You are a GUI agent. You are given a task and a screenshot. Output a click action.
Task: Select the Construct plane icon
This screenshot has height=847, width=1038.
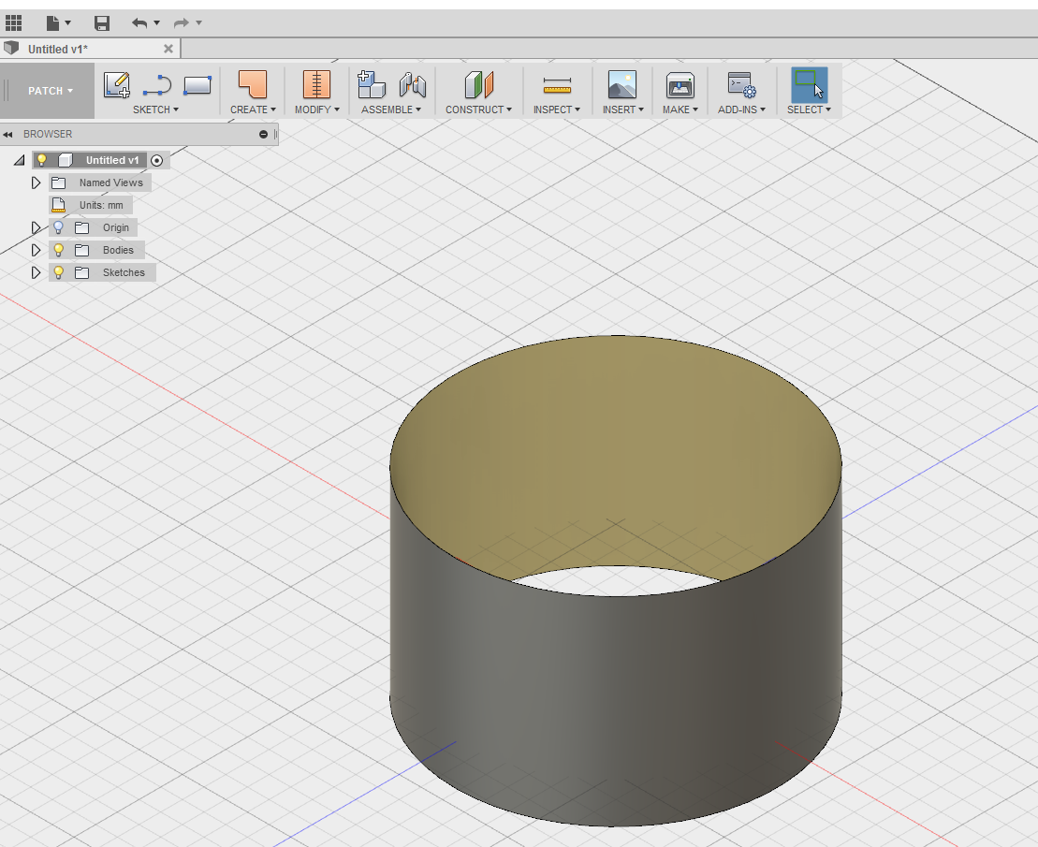click(x=478, y=85)
